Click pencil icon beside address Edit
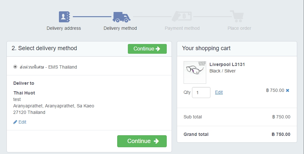The image size is (304, 154). point(15,122)
